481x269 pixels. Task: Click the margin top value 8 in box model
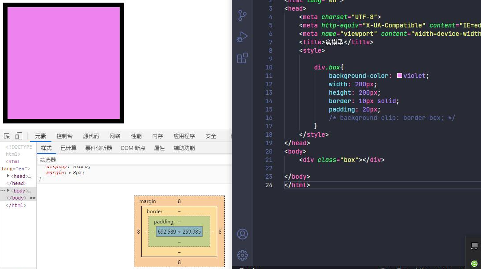coord(179,201)
